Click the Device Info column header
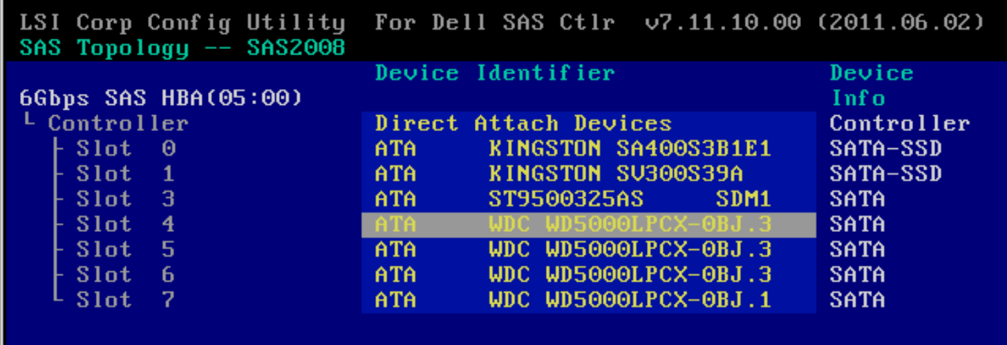Viewport: 1007px width, 345px height. pyautogui.click(x=872, y=86)
